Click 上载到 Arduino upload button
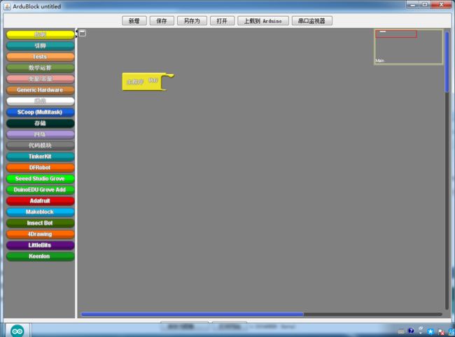Viewport: 455px width, 337px height. point(263,21)
